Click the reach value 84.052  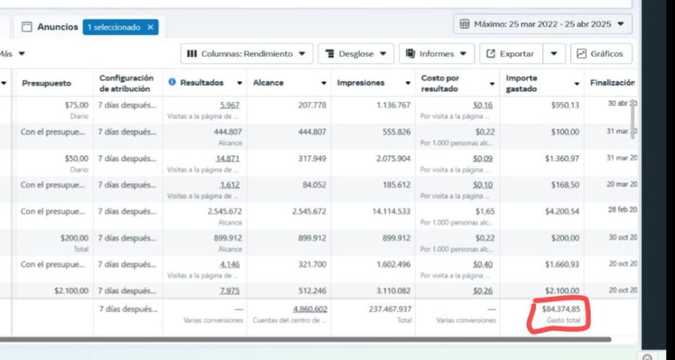pyautogui.click(x=314, y=185)
